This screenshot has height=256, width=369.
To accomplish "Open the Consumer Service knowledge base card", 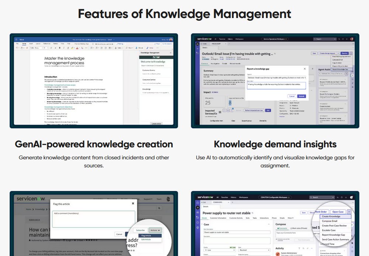I will click(x=156, y=82).
